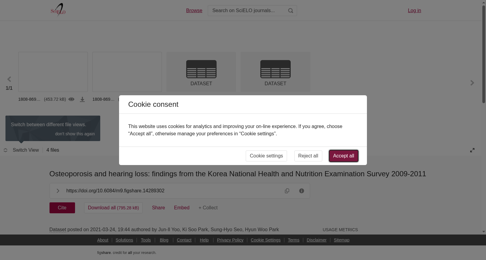486x260 pixels.
Task: Choose Accept all cookies
Action: (344, 156)
